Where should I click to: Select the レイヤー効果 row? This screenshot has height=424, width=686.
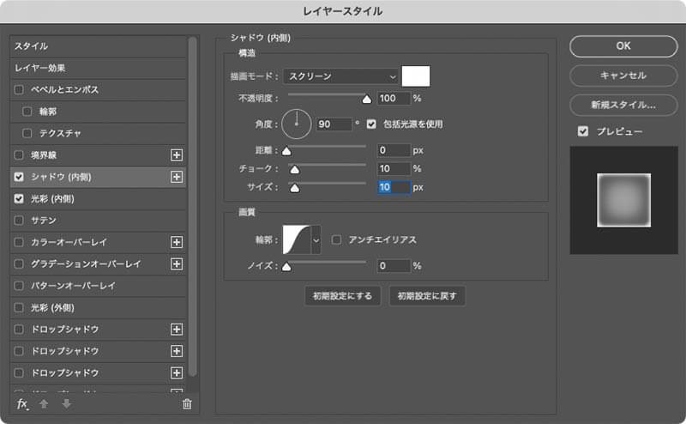click(98, 69)
